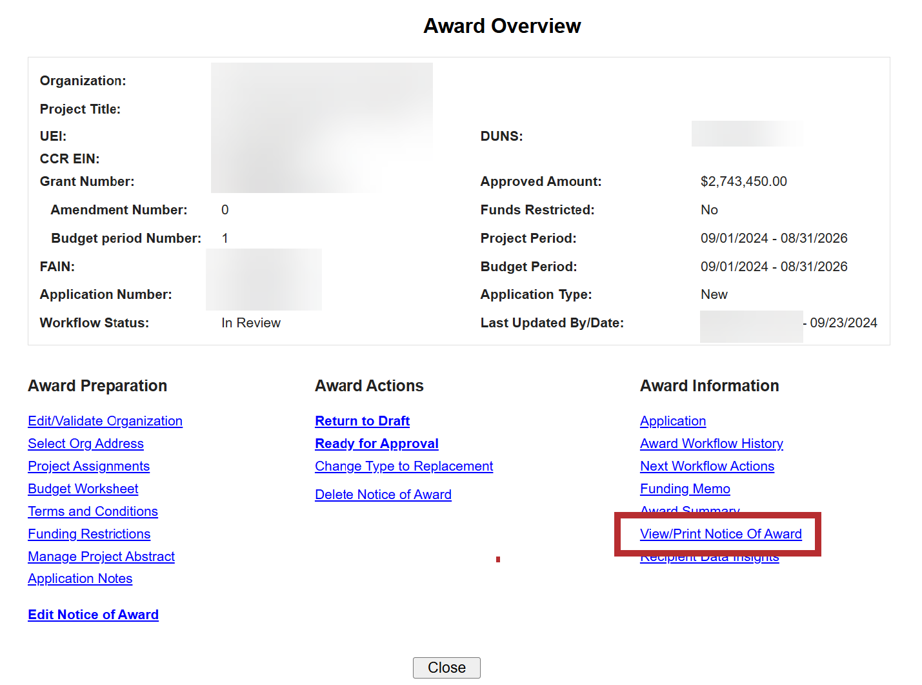Viewport: 922px width, 685px height.
Task: Click Delete Notice of Award
Action: click(x=383, y=495)
